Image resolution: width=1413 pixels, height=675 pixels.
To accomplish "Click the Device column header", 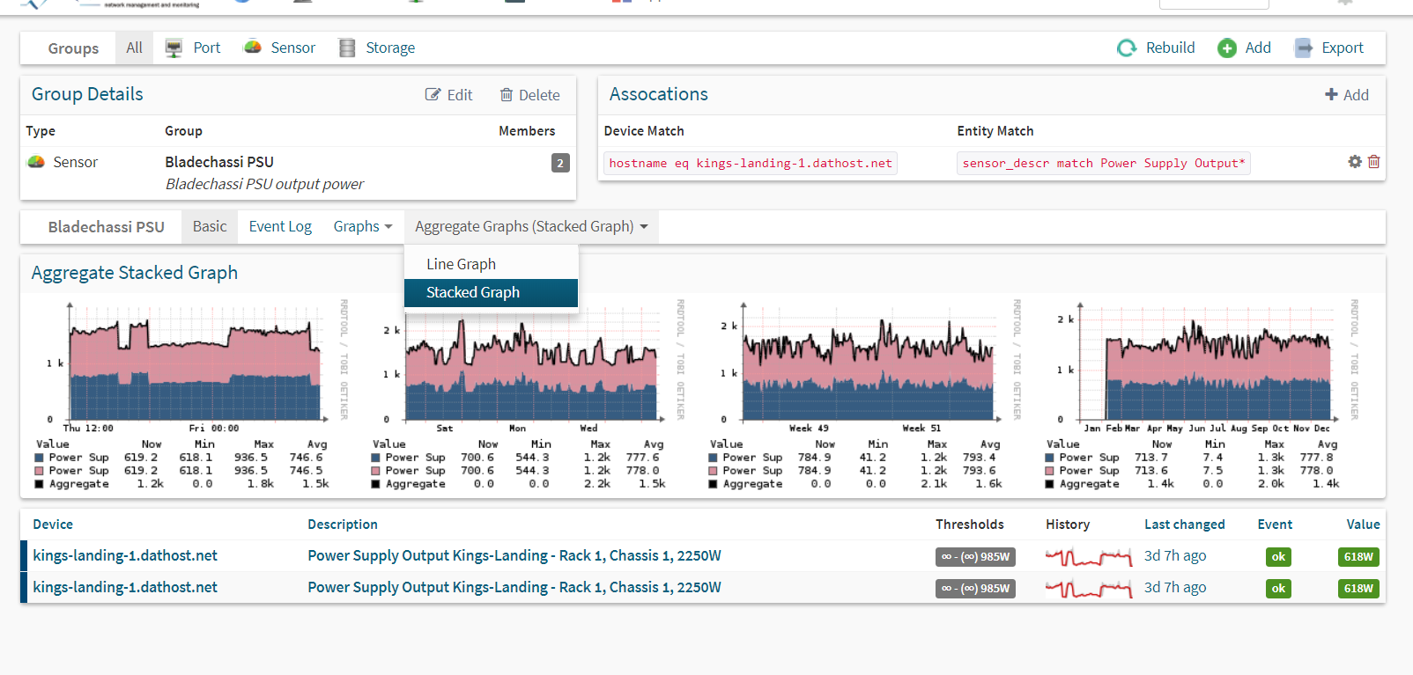I will click(x=53, y=525).
